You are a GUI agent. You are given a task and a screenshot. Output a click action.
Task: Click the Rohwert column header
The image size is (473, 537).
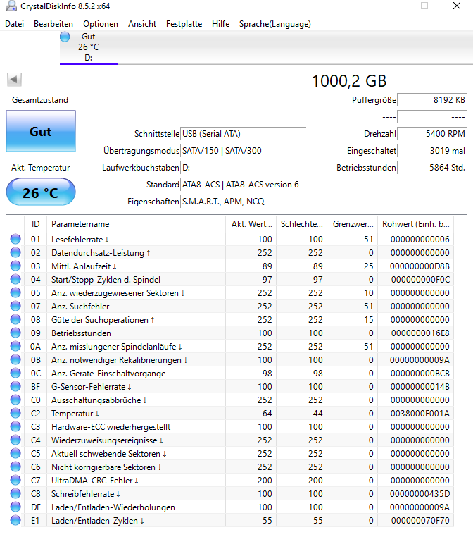coord(415,224)
